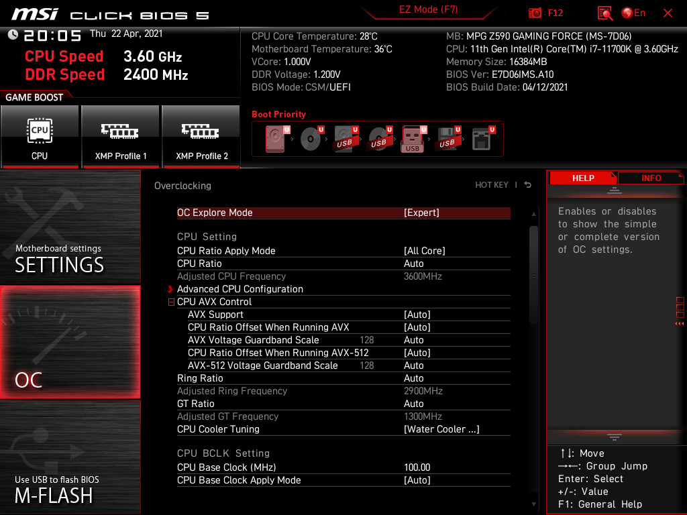Open the M-FLASH BIOS flashing section
This screenshot has width=687, height=515.
coord(70,457)
